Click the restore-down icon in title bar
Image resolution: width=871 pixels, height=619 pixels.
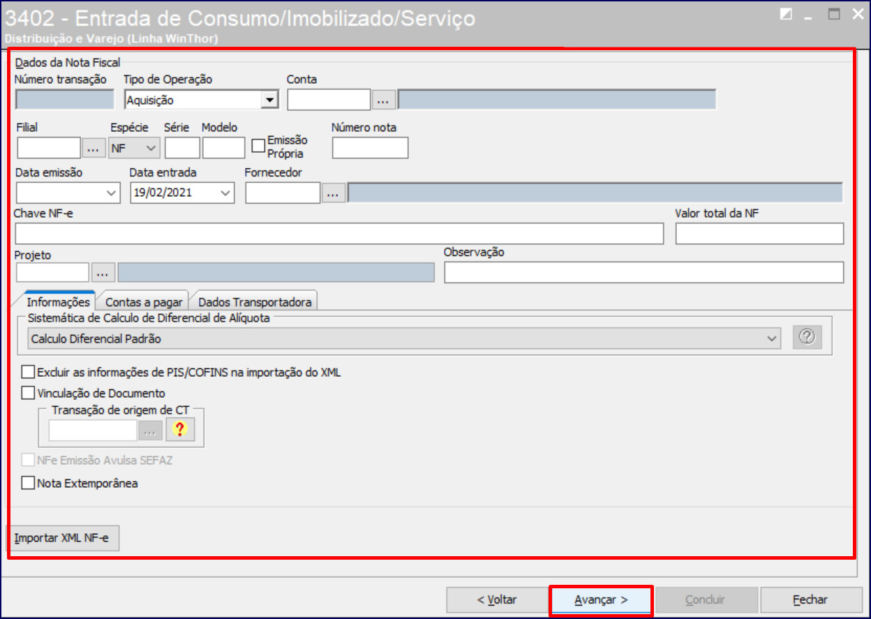click(x=787, y=14)
